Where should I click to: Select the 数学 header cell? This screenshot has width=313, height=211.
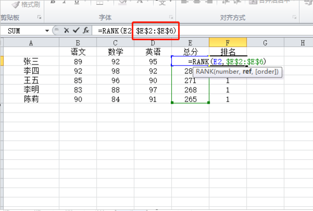115,52
